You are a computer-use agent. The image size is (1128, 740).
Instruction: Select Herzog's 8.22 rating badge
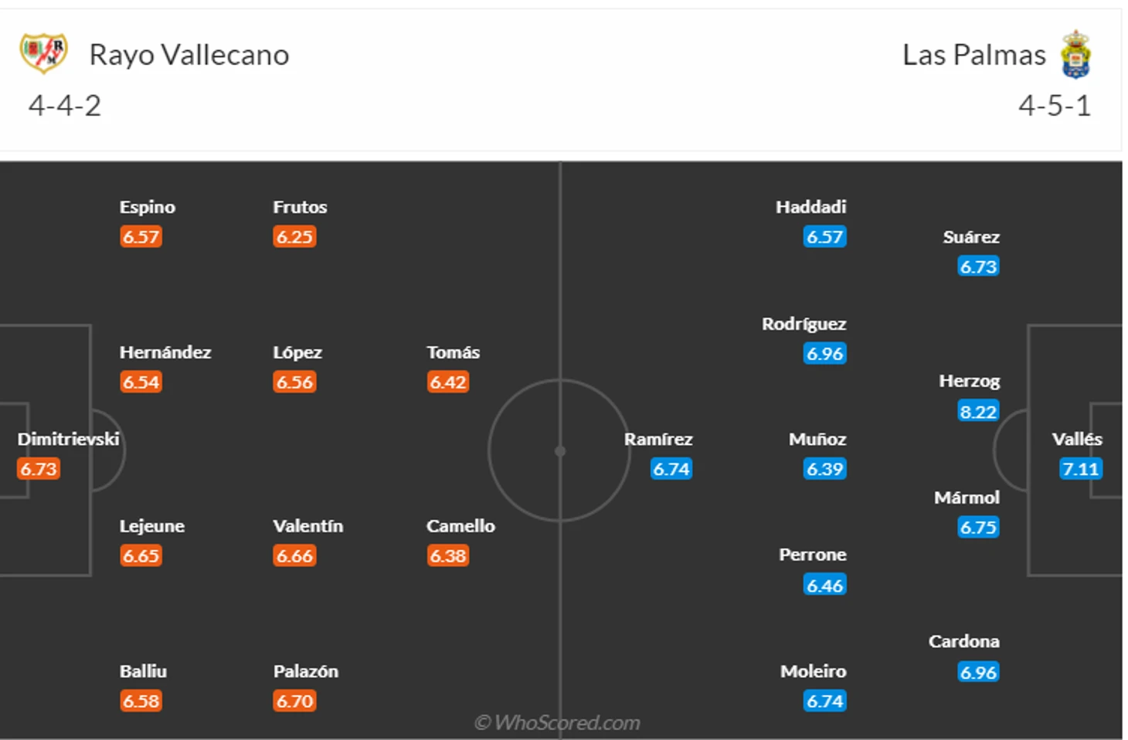978,411
